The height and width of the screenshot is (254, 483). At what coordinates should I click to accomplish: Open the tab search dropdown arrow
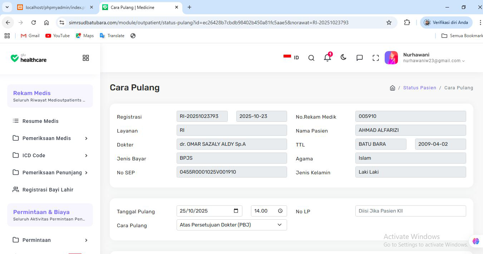[x=7, y=7]
